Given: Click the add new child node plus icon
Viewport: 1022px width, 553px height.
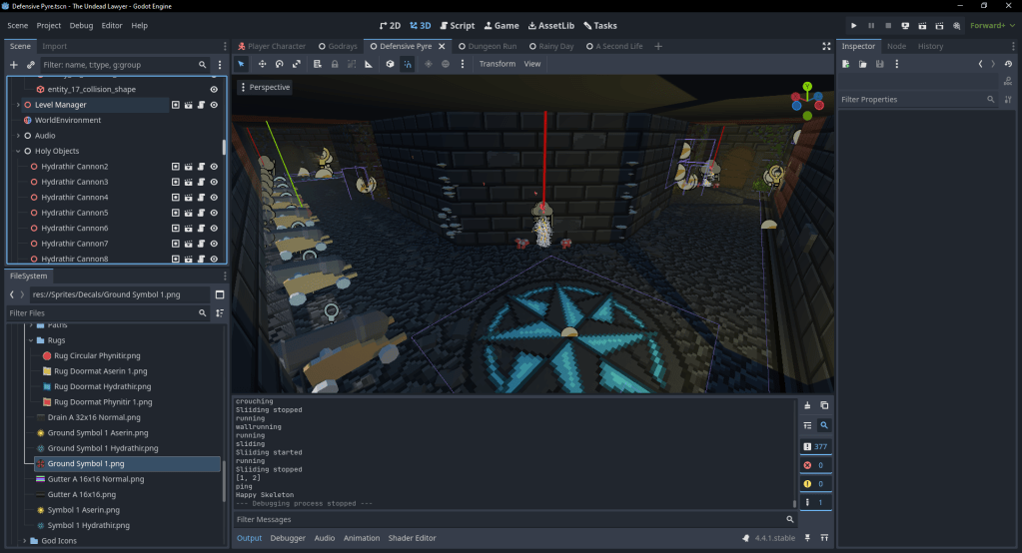Looking at the screenshot, I should [x=14, y=65].
